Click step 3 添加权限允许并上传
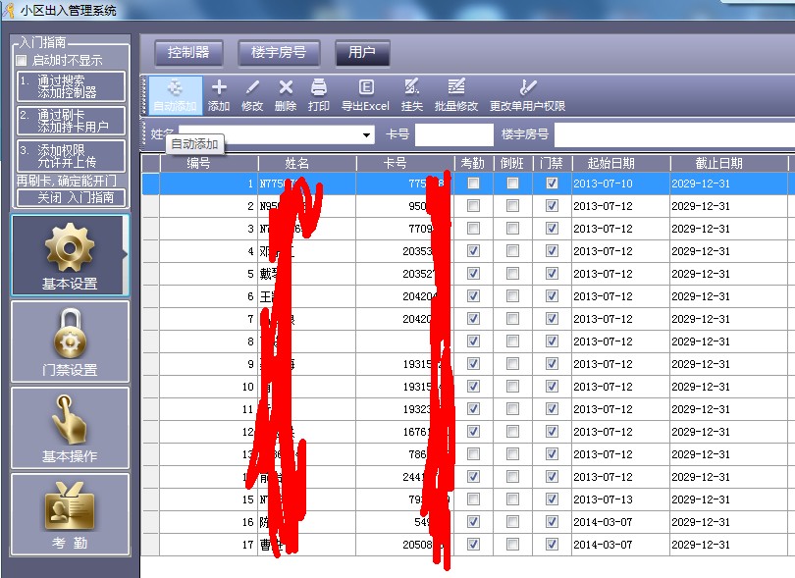This screenshot has width=795, height=578. [71, 156]
